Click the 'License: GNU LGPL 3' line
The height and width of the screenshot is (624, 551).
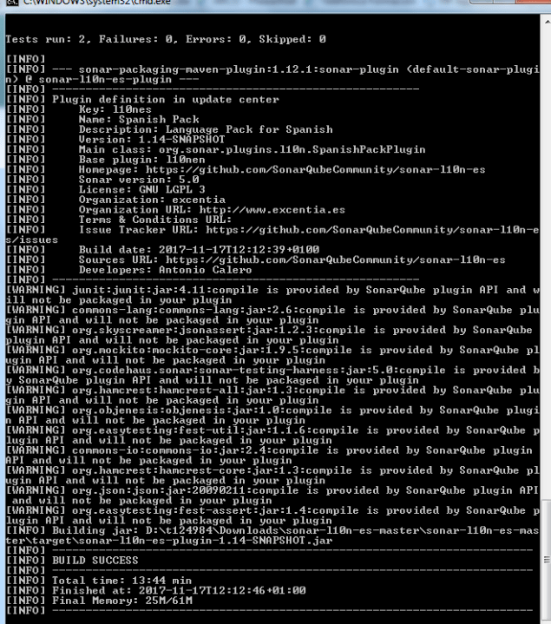141,190
